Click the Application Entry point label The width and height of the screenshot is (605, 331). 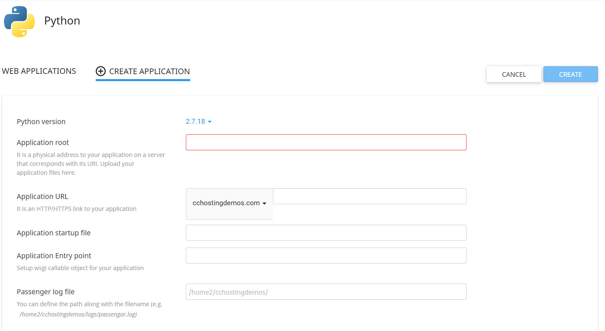[x=54, y=256]
